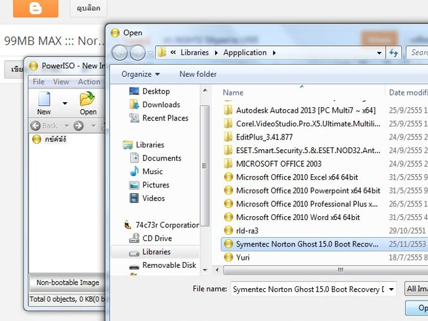Click the folder icon of EditPlus_3.41.877

(x=228, y=137)
